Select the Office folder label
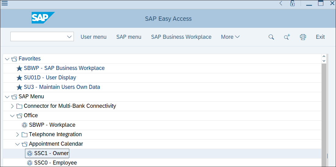 tap(31, 115)
